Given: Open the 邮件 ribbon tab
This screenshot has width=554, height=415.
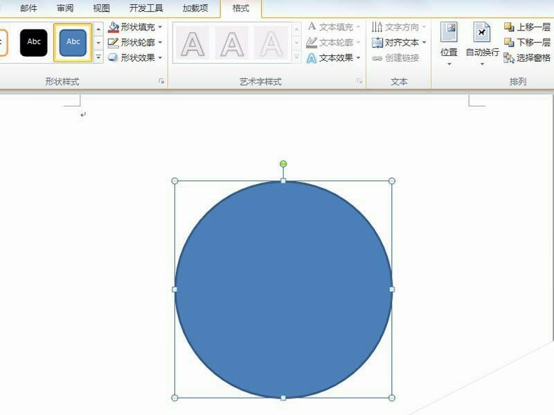Looking at the screenshot, I should 28,8.
